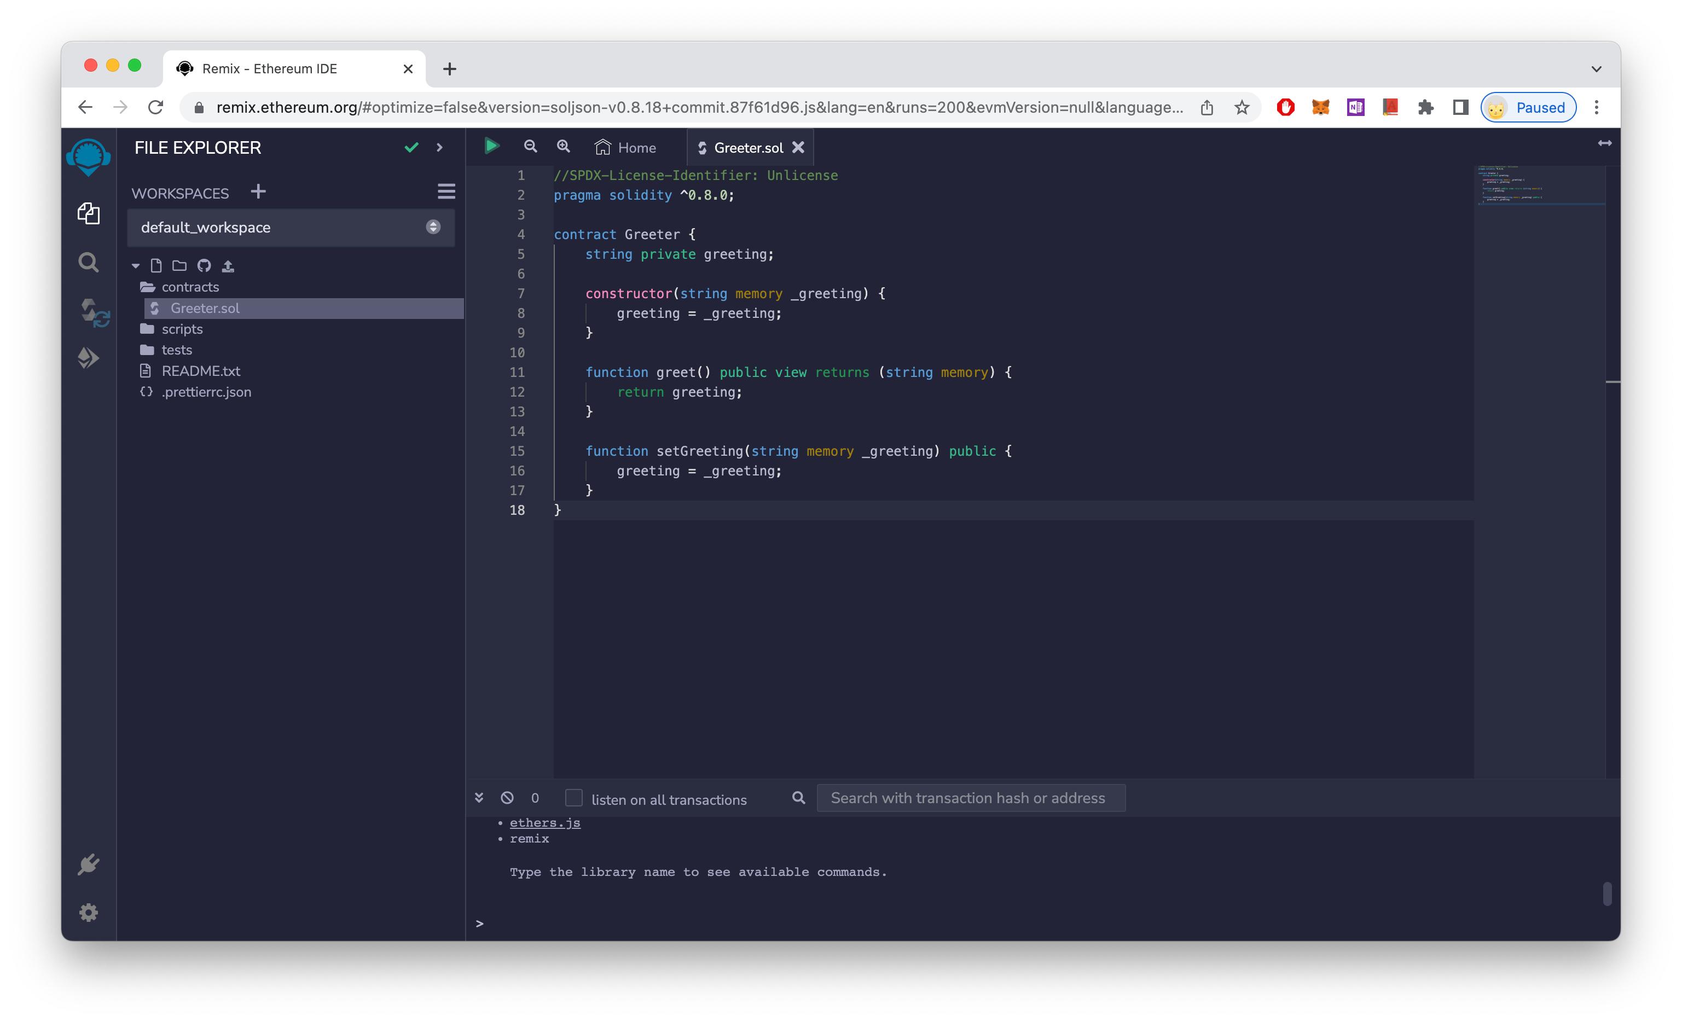1682x1022 pixels.
Task: Toggle the terminal panel collapse arrows
Action: [x=479, y=798]
